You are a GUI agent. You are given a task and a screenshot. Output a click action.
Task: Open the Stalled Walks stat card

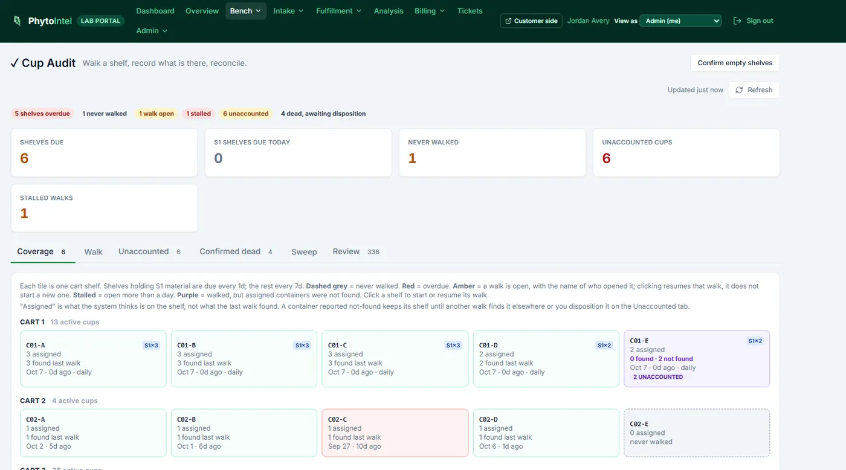point(105,208)
